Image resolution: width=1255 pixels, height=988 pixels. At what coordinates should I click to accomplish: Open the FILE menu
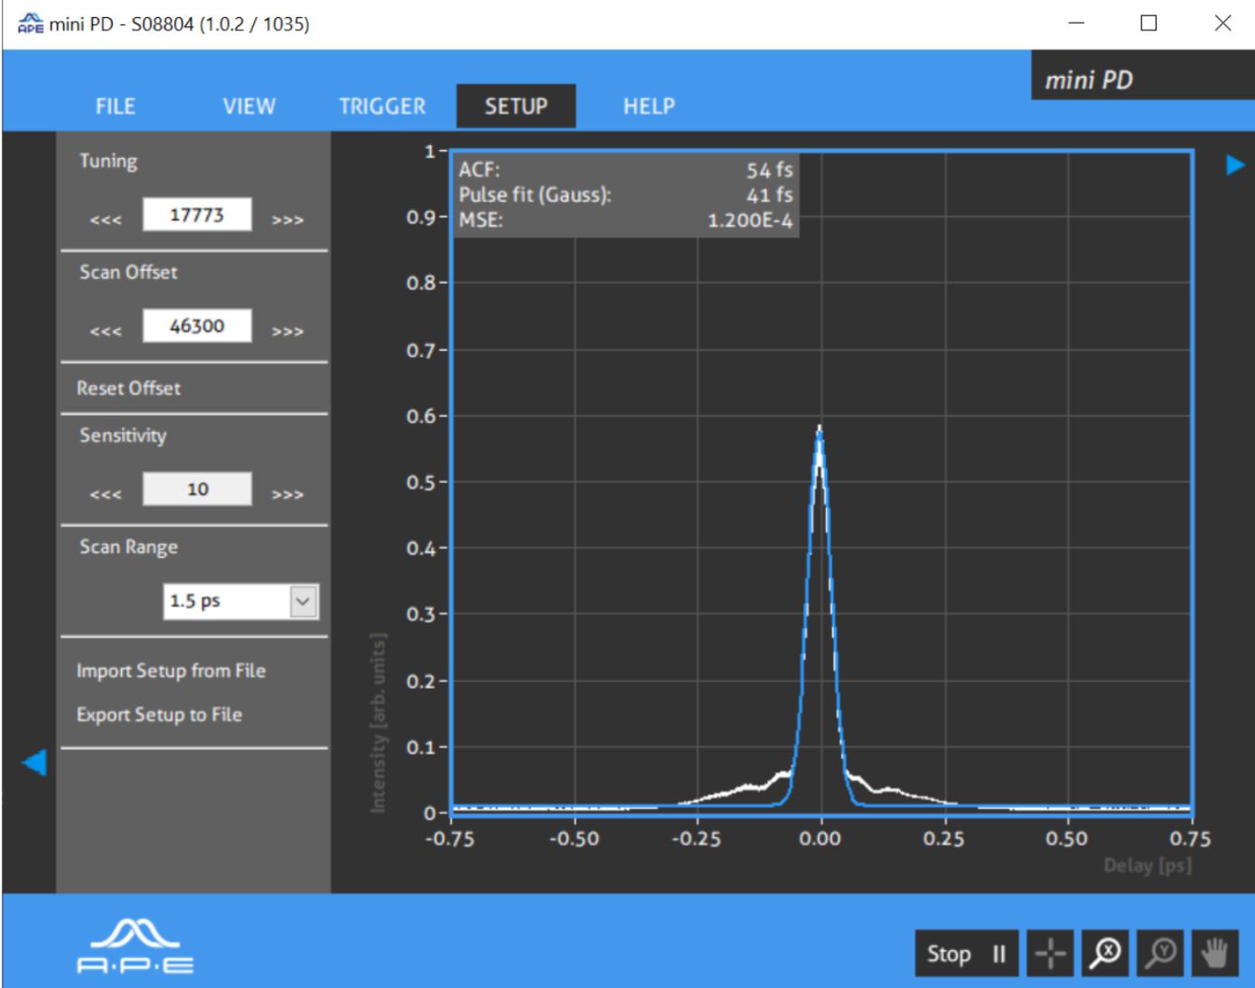(116, 106)
